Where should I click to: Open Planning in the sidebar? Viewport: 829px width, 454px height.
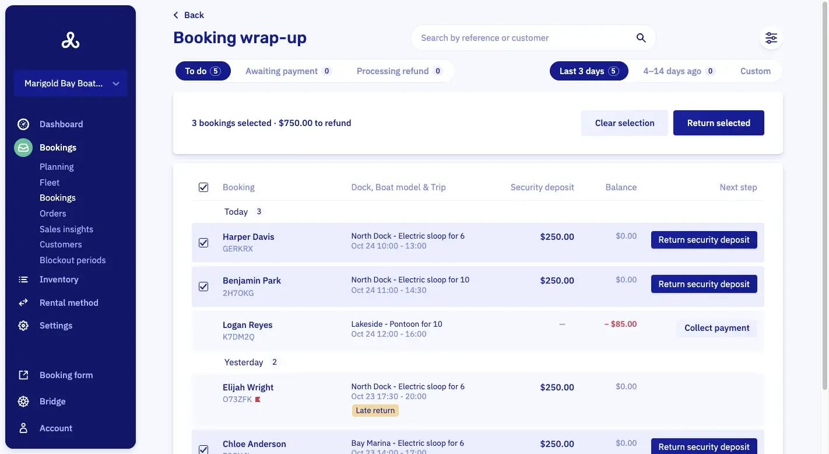[57, 167]
